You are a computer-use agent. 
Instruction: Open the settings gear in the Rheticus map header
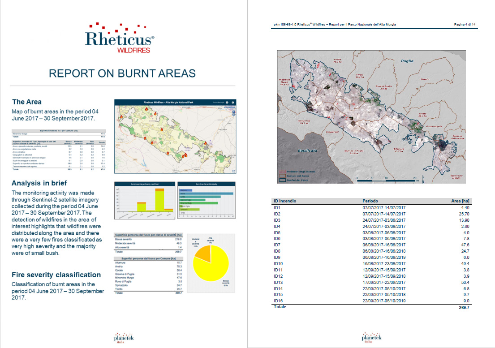[x=233, y=103]
